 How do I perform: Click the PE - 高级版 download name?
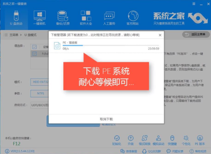(70, 42)
